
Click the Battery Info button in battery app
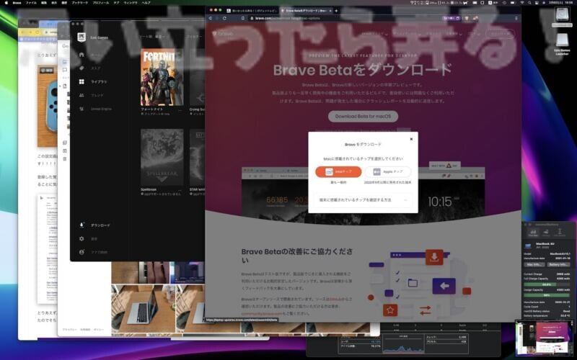[x=558, y=264]
